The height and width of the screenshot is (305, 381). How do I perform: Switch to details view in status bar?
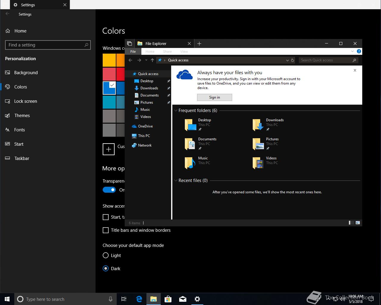pos(351,223)
